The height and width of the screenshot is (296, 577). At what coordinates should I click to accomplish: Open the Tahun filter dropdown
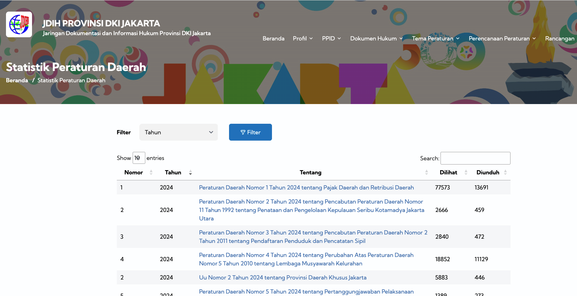[x=178, y=132]
